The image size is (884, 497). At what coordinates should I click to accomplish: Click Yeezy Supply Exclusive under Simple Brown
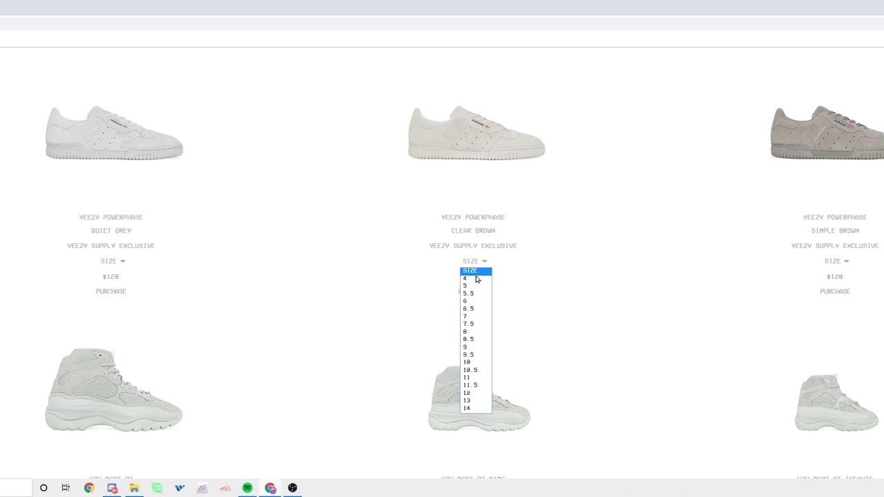(x=835, y=246)
